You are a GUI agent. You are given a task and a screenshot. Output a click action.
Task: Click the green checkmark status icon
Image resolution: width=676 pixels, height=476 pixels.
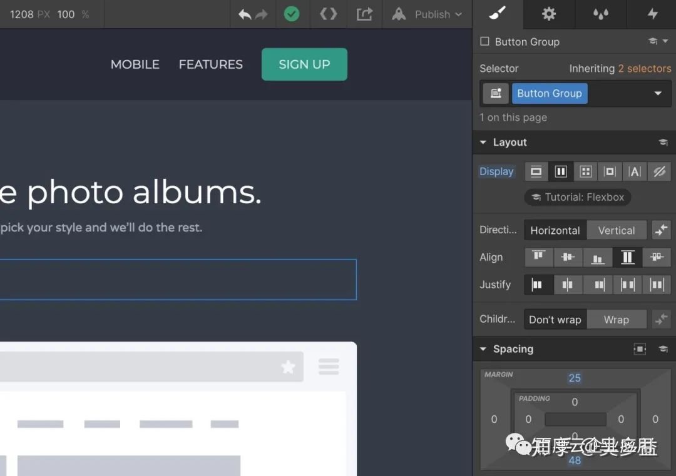click(292, 14)
